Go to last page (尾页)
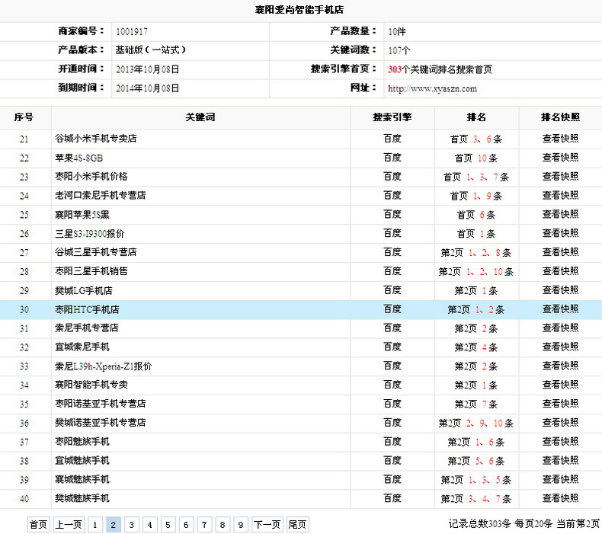 pyautogui.click(x=297, y=524)
